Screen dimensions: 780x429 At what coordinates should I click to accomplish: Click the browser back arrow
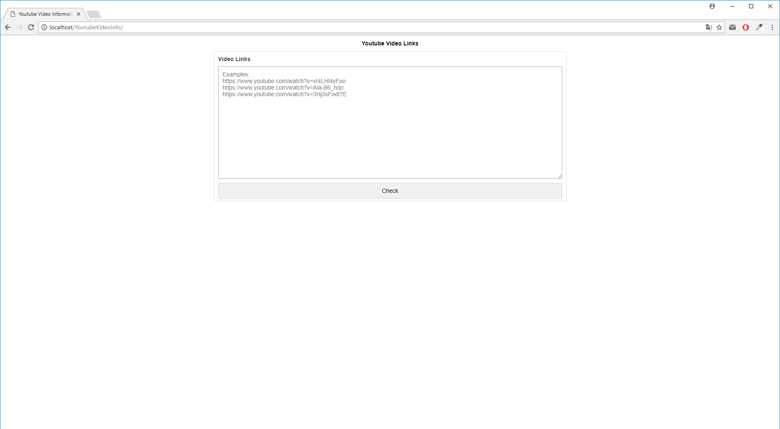tap(8, 27)
